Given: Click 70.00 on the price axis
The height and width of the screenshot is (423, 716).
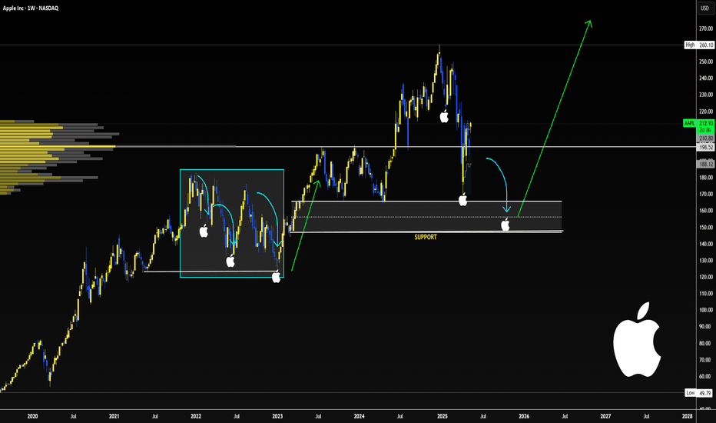Looking at the screenshot, I should pyautogui.click(x=706, y=360).
